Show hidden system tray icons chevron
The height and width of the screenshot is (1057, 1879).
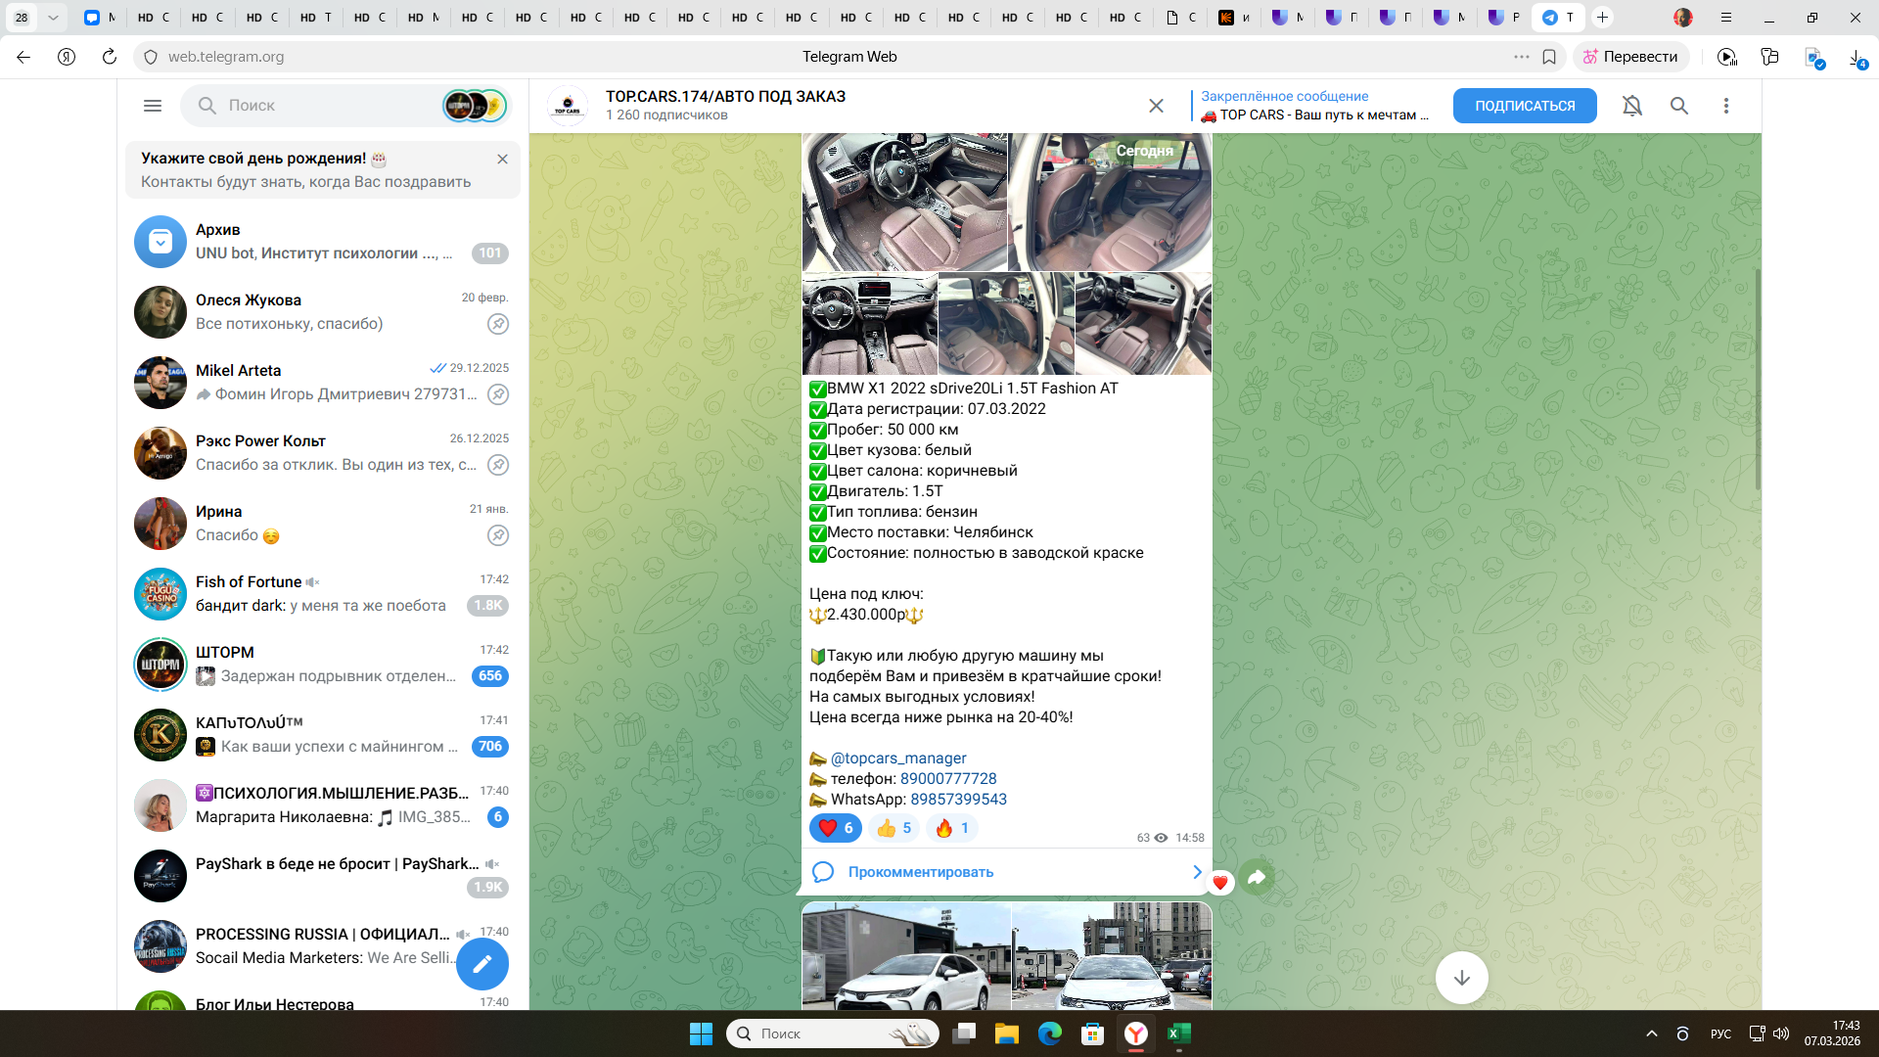point(1652,1034)
